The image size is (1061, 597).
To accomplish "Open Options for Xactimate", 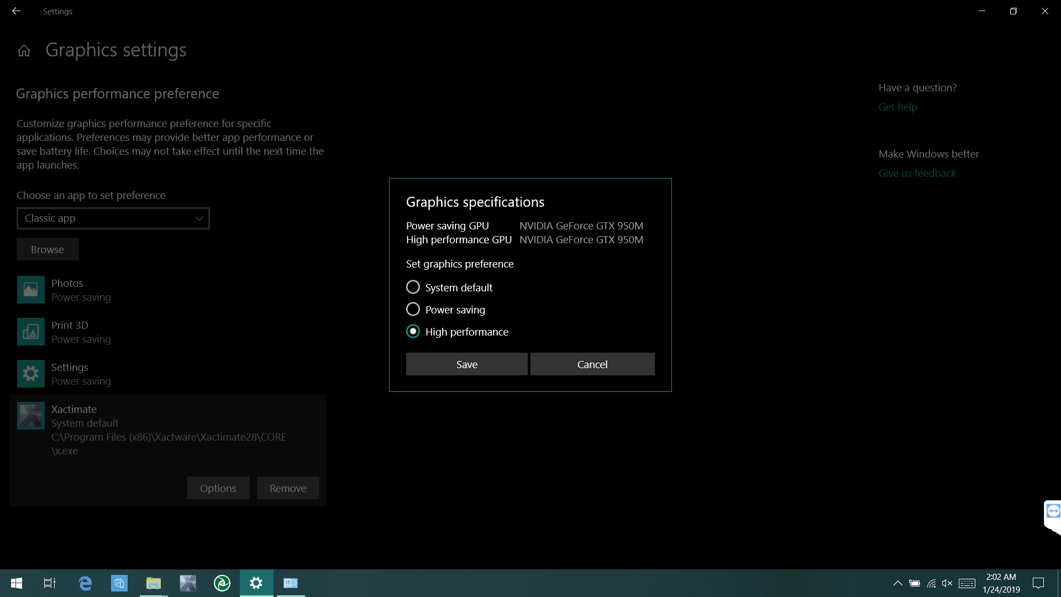I will click(218, 488).
